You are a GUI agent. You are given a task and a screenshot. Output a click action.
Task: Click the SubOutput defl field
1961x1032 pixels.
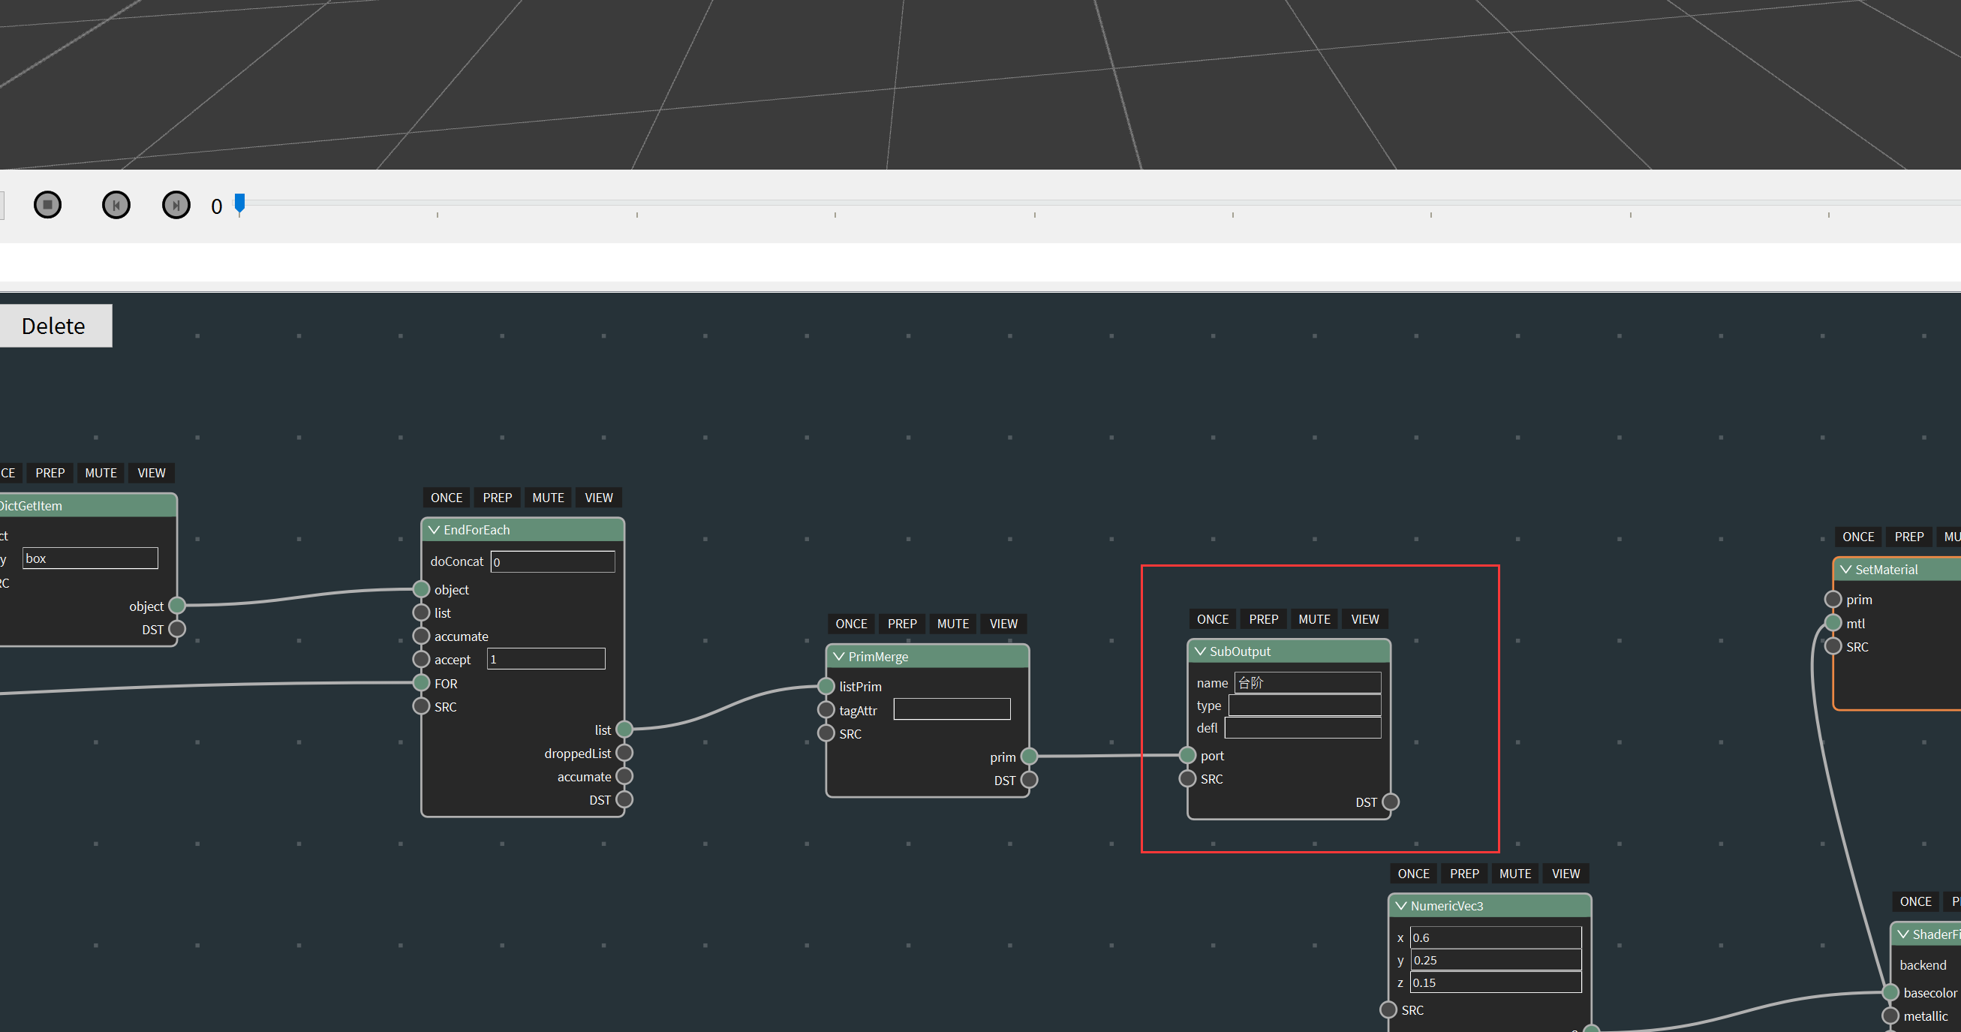[1303, 727]
